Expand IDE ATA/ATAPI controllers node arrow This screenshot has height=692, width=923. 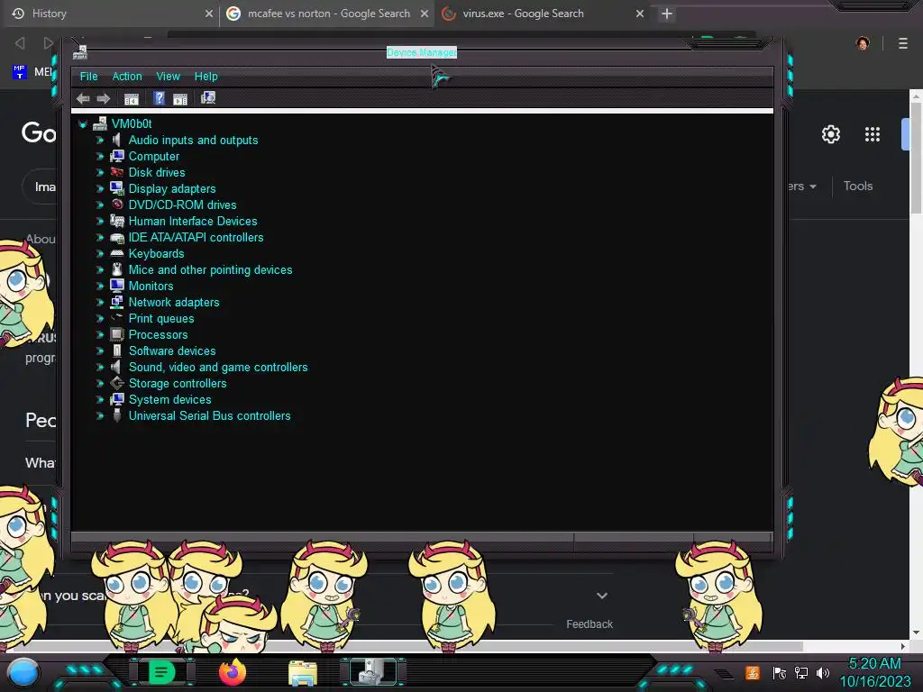click(100, 237)
